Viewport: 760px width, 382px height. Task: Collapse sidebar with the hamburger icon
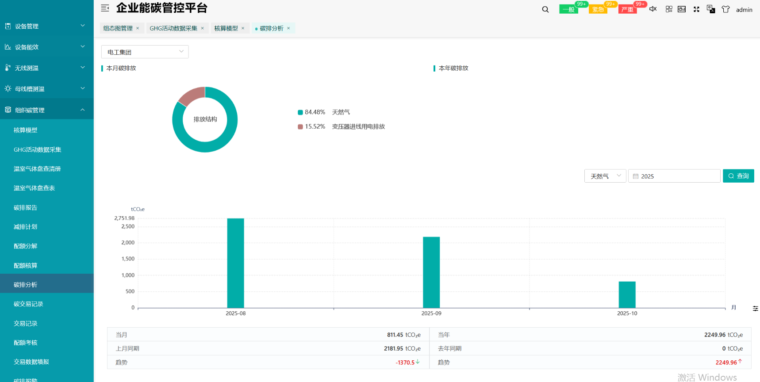[x=105, y=8]
